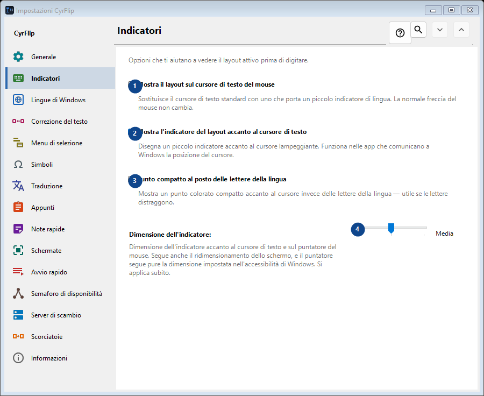The height and width of the screenshot is (396, 484).
Task: Switch to the Scorciatoie section
Action: pos(60,337)
